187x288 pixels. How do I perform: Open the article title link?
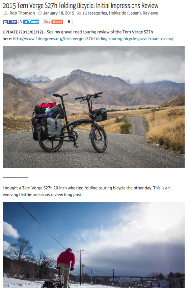click(80, 6)
